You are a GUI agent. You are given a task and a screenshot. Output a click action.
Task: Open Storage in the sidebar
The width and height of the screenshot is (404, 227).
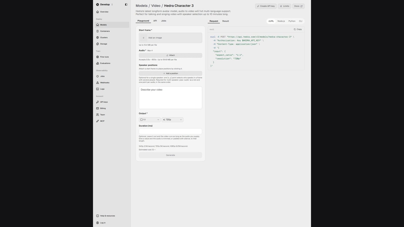(x=112, y=44)
